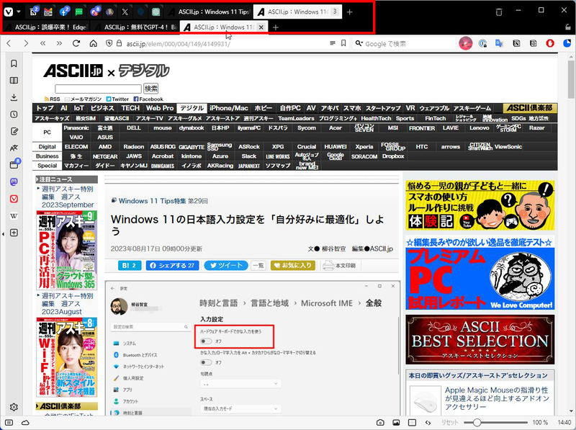Viewport: 576px width, 430px height.
Task: Switch to 'ASCII.jp：無料でGPT-4！' tab
Action: 135,27
